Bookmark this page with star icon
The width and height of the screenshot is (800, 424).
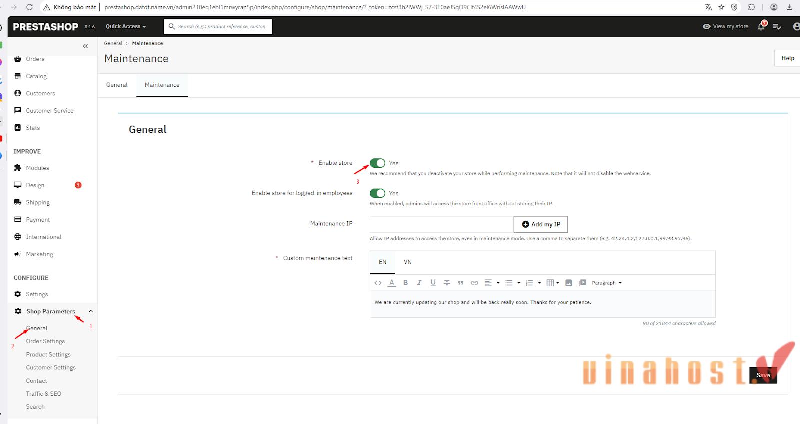click(x=721, y=7)
